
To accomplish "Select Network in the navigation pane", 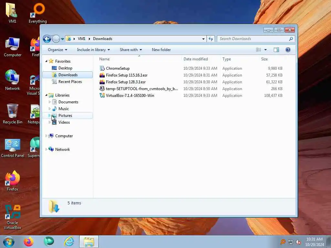I will coord(62,150).
